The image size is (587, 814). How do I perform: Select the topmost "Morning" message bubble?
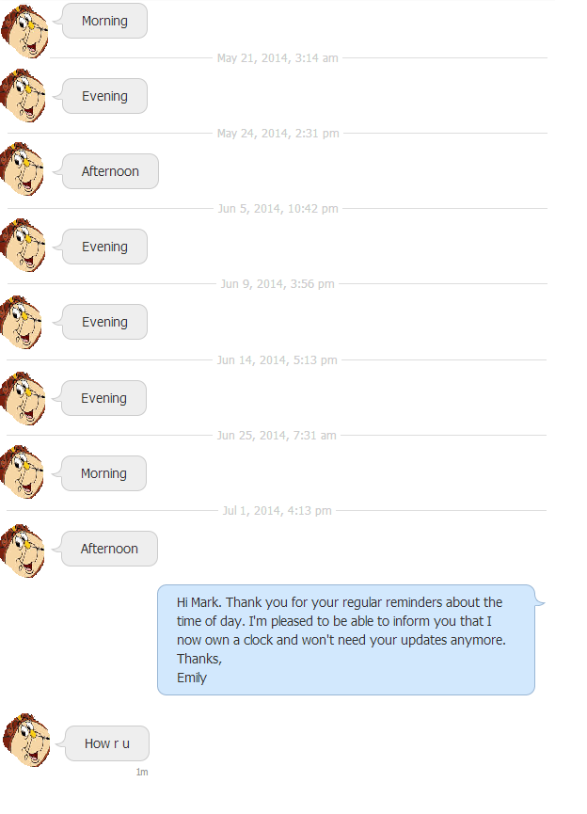pos(104,21)
